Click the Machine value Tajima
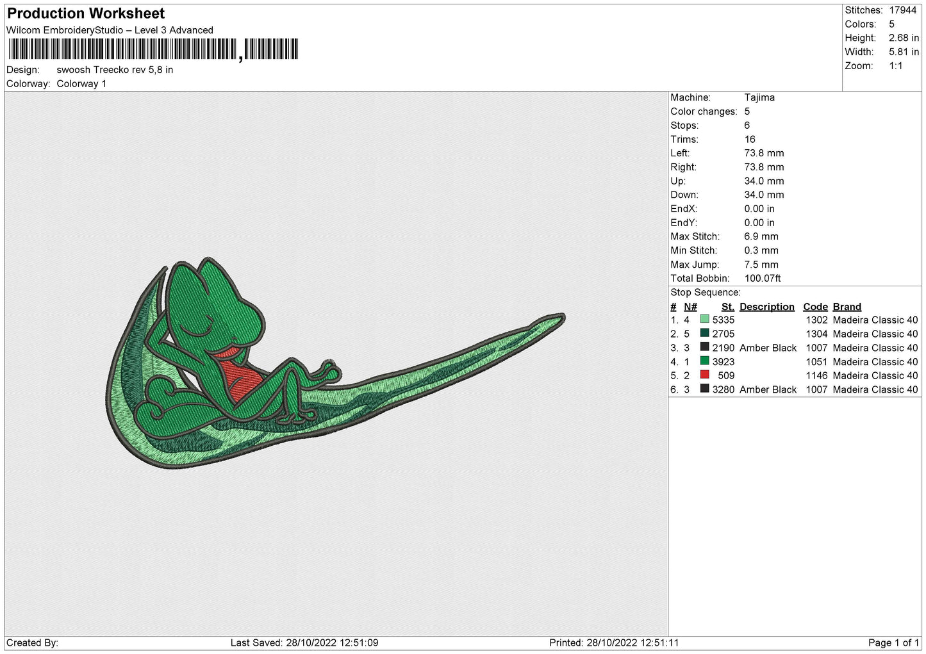The image size is (926, 654). [759, 97]
